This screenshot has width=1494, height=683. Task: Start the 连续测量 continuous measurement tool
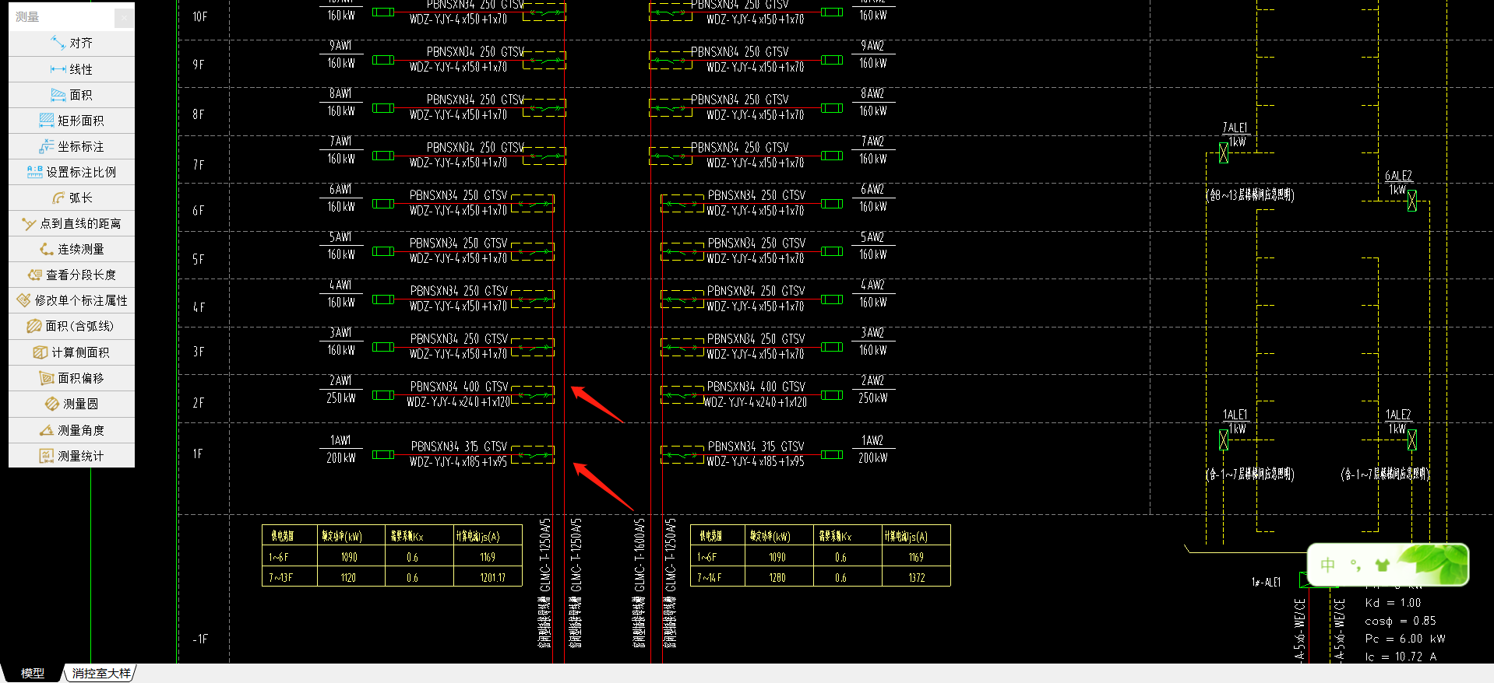tap(72, 249)
